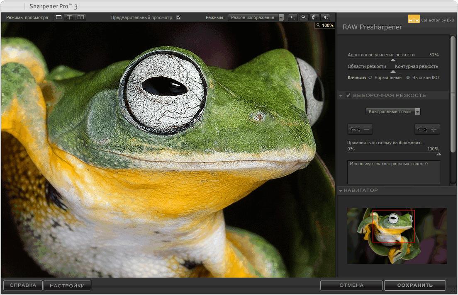Open the Настройки settings button

tap(67, 285)
